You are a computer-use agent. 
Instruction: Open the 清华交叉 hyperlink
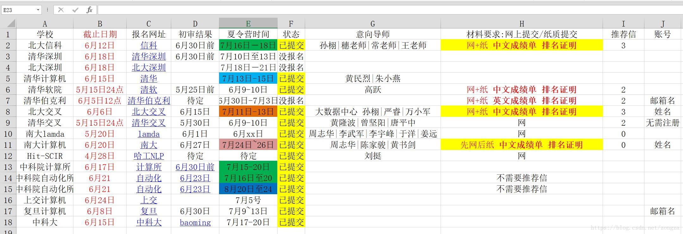pyautogui.click(x=148, y=123)
